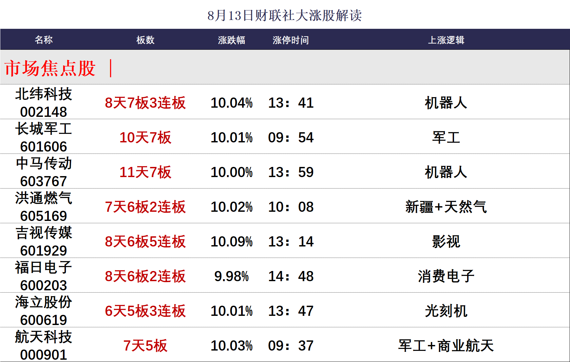
Task: Click the 涨跌幅 column header
Action: tap(232, 40)
